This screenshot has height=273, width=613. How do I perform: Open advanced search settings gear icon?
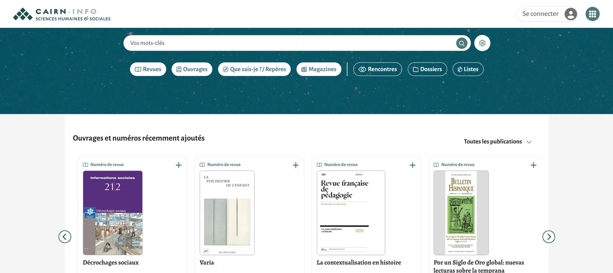[482, 43]
